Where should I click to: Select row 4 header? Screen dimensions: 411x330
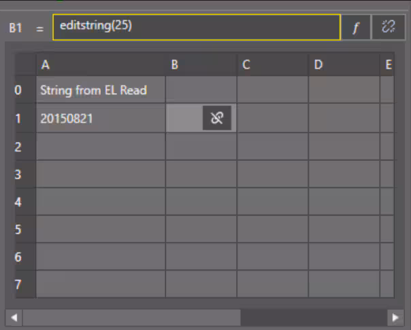[x=25, y=202]
